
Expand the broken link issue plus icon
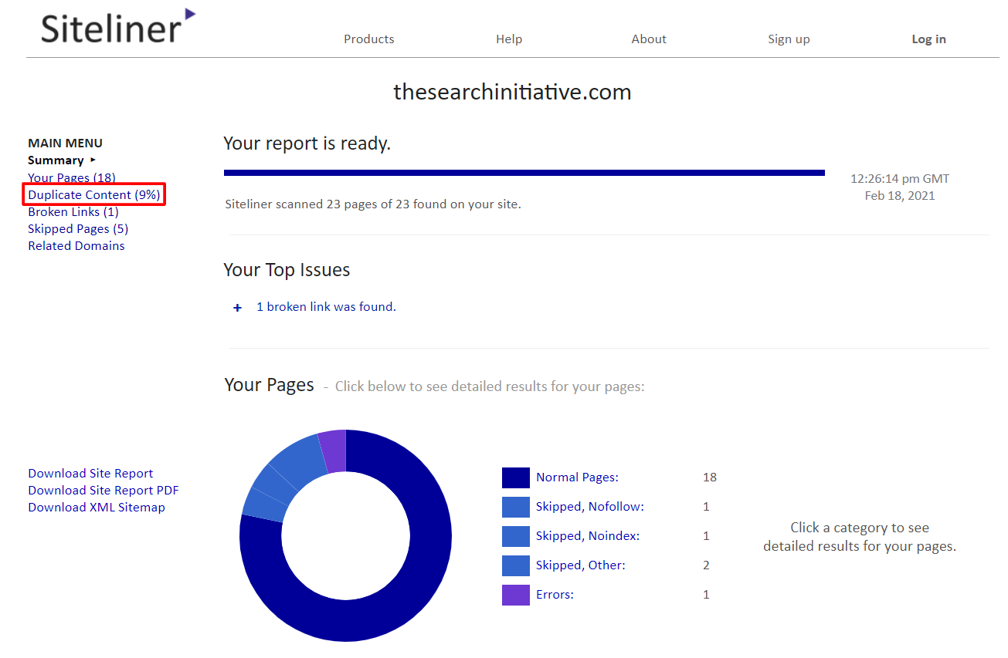[x=238, y=308]
